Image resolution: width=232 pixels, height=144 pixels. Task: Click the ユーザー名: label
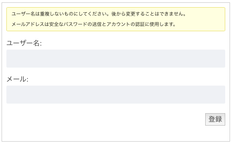(24, 43)
